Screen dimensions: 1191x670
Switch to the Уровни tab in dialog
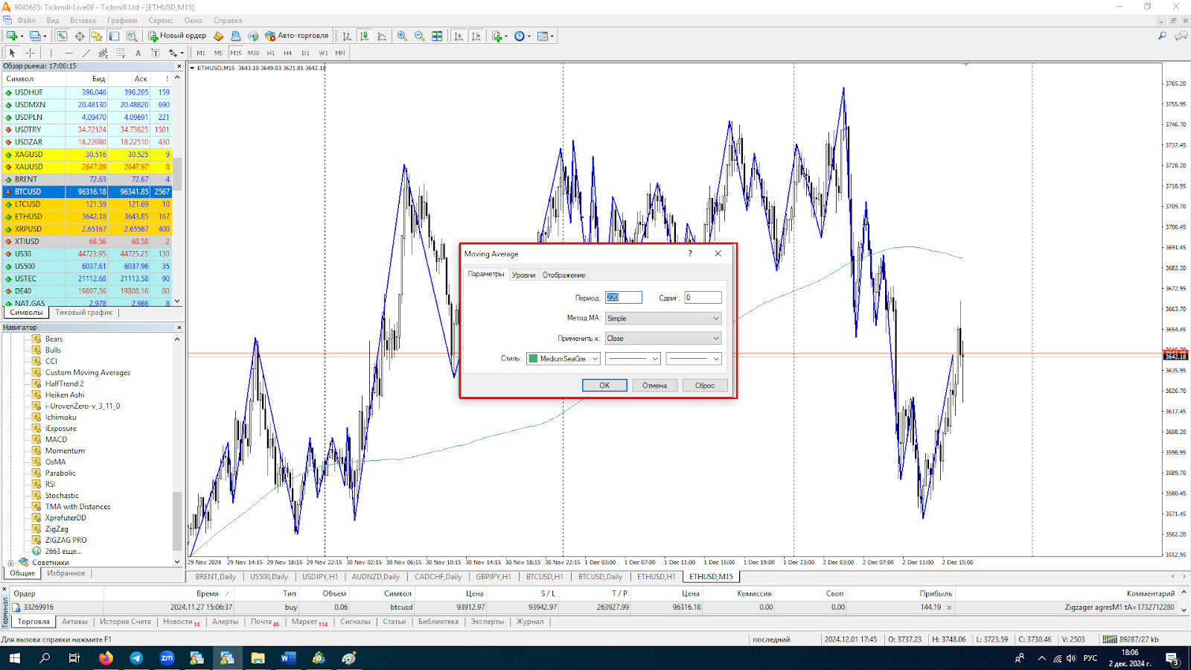click(523, 275)
